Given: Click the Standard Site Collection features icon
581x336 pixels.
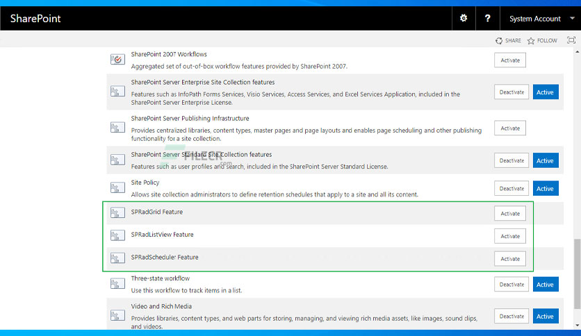Looking at the screenshot, I should coord(117,160).
